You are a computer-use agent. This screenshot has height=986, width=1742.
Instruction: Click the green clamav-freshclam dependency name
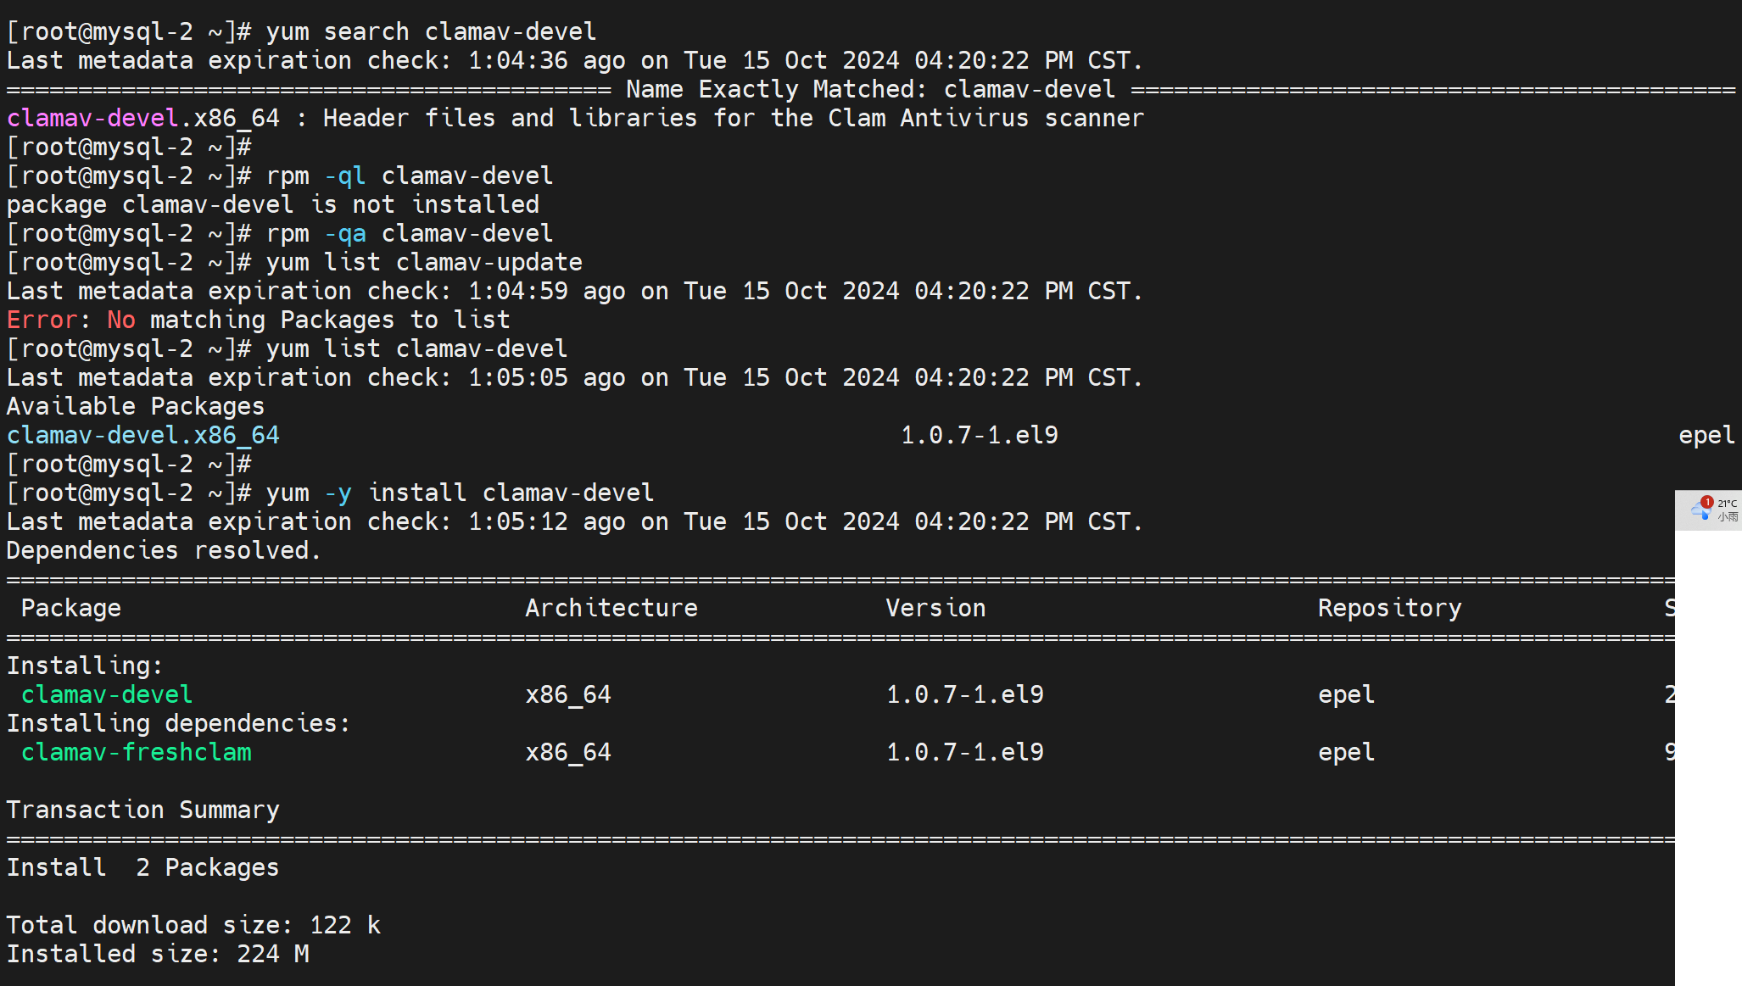(136, 752)
